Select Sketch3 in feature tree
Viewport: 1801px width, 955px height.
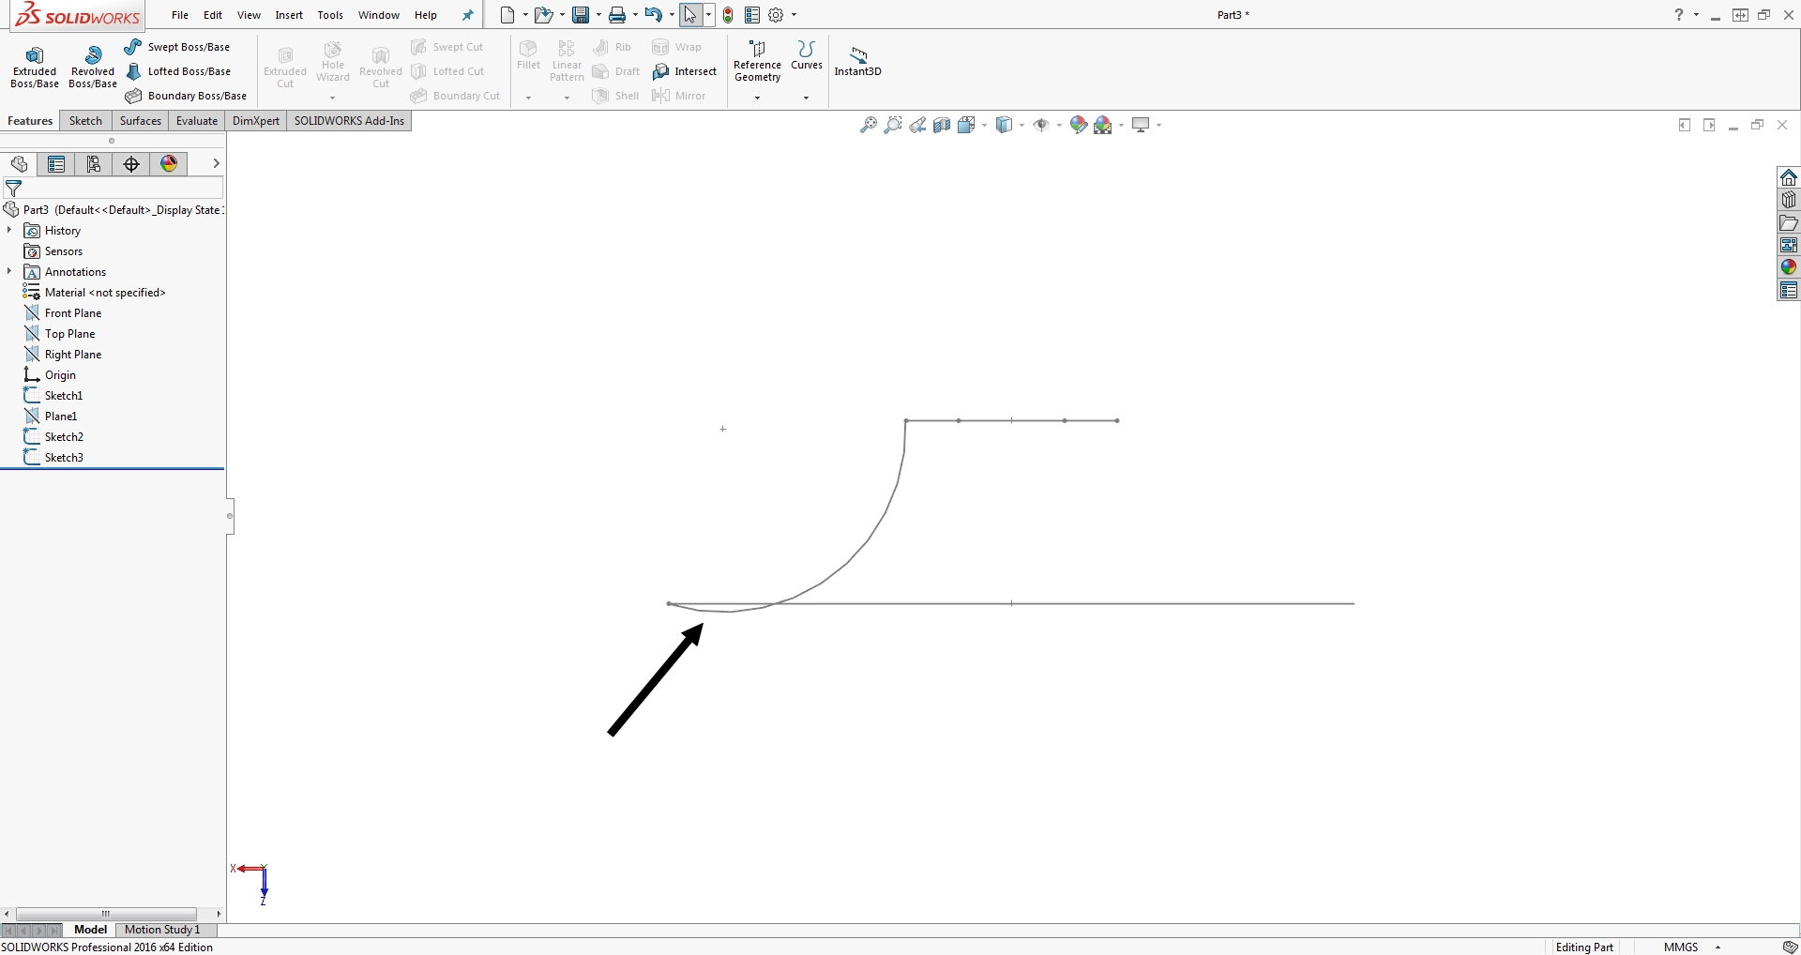tap(64, 458)
